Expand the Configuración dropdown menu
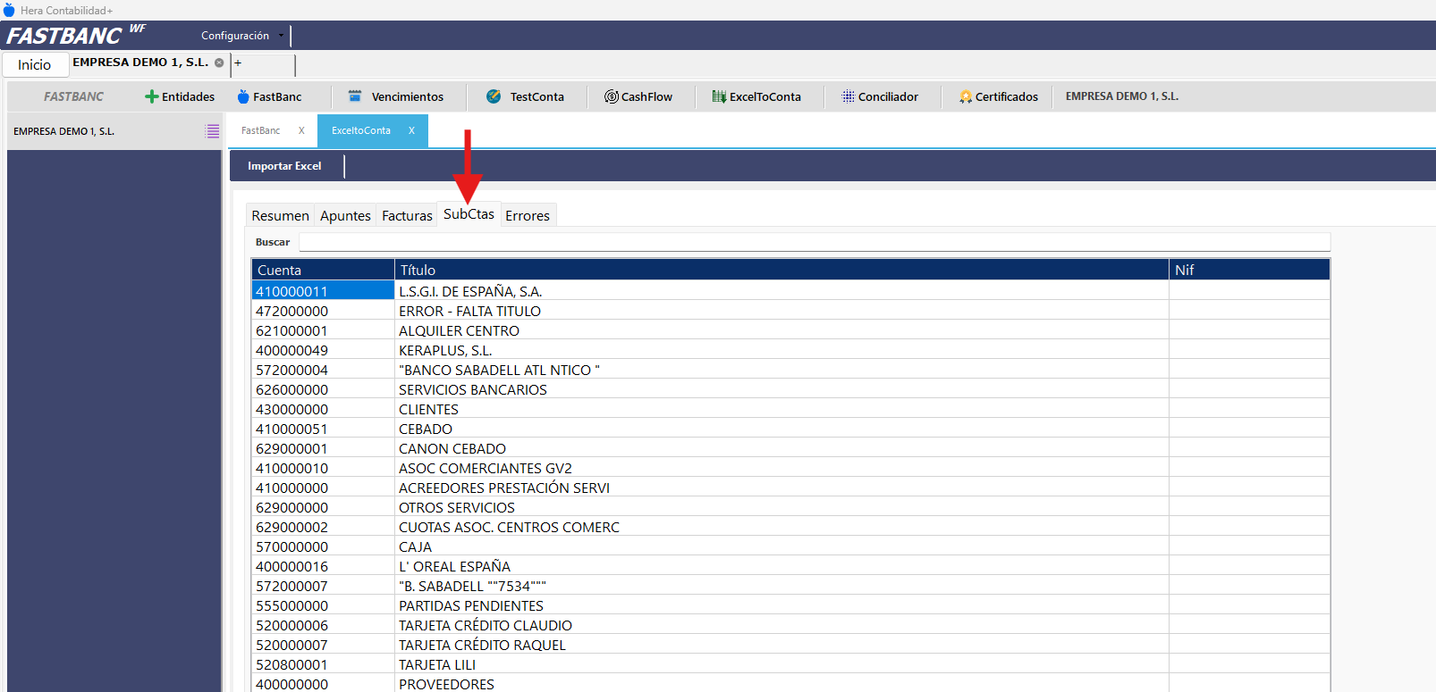The height and width of the screenshot is (692, 1436). [x=281, y=36]
